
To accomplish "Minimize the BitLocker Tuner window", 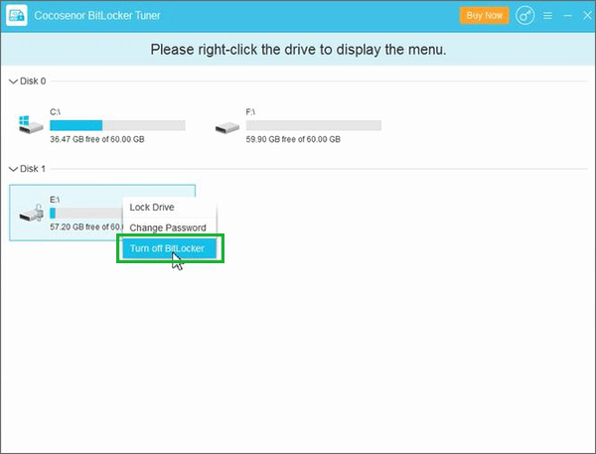I will 567,16.
